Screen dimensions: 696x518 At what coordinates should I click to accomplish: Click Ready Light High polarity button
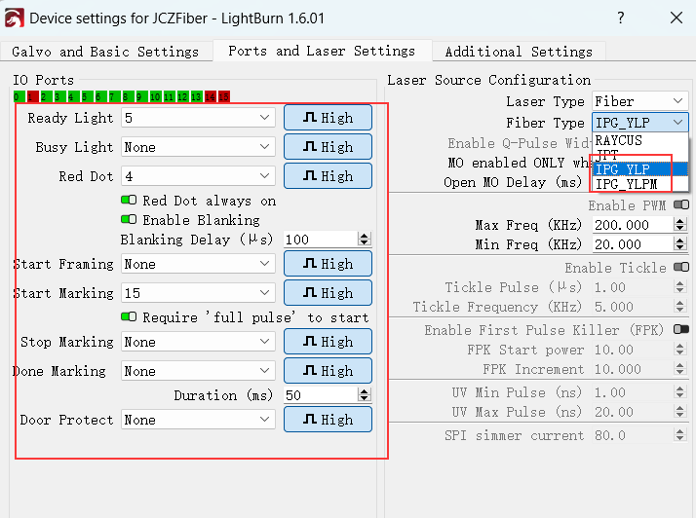pos(329,118)
